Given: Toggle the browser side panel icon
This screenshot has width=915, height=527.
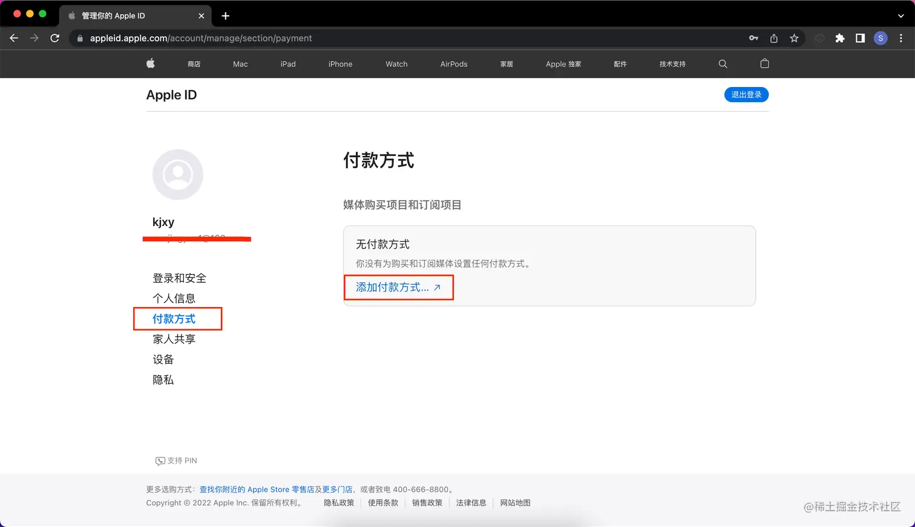Looking at the screenshot, I should [x=860, y=38].
